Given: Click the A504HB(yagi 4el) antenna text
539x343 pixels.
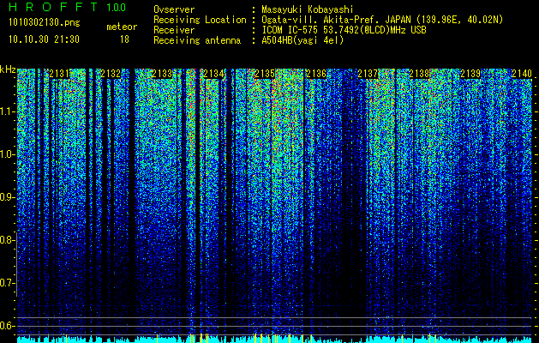Looking at the screenshot, I should tap(302, 40).
